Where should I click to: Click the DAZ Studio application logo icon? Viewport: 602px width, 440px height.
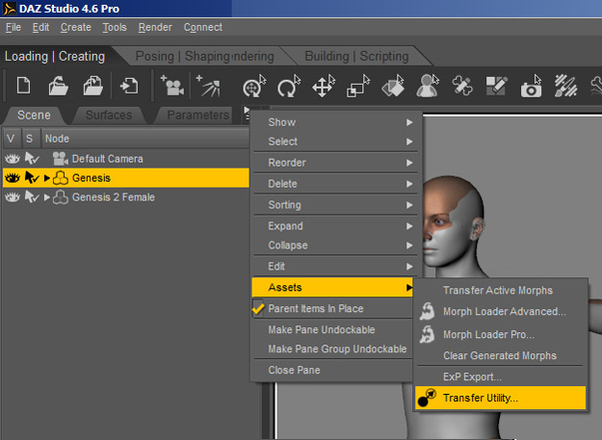tap(10, 9)
